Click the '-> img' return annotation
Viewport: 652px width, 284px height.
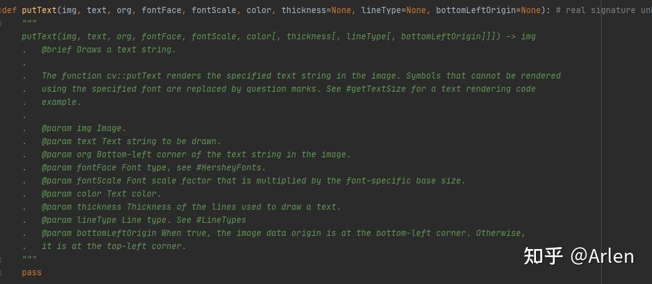(520, 37)
